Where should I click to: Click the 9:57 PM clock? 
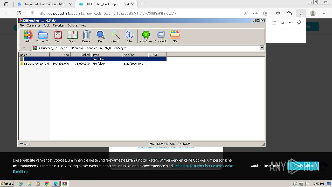coord(319,184)
